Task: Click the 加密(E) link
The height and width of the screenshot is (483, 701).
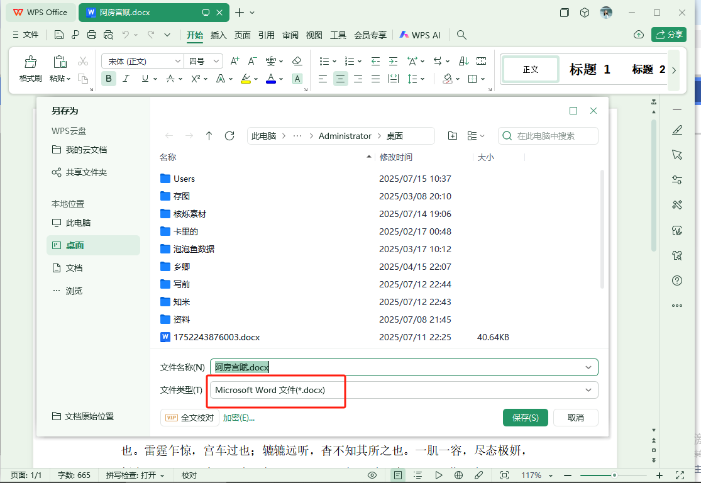Action: click(239, 417)
